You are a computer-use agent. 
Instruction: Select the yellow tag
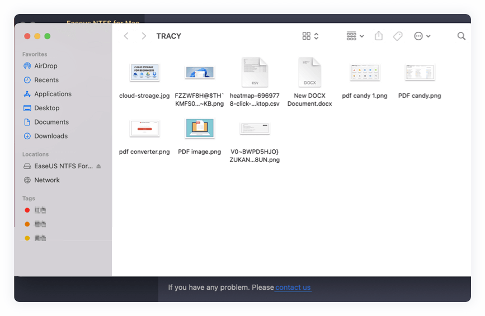(35, 238)
